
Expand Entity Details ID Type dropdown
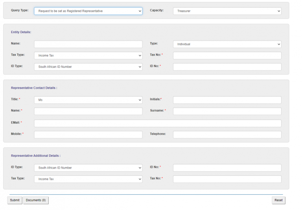click(88, 67)
